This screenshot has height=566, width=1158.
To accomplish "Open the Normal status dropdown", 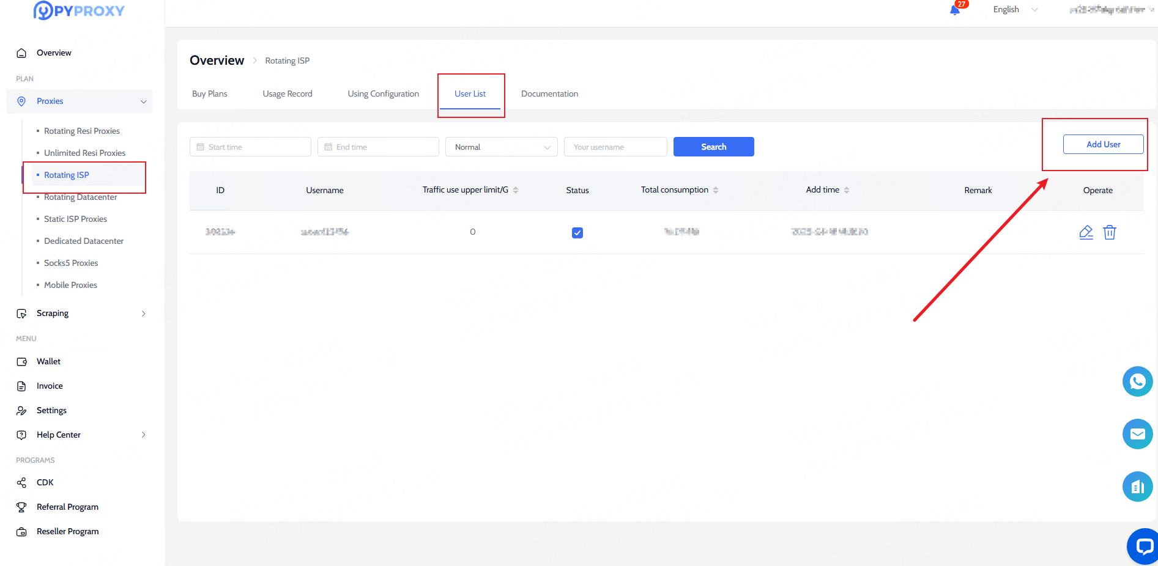I will pos(501,147).
